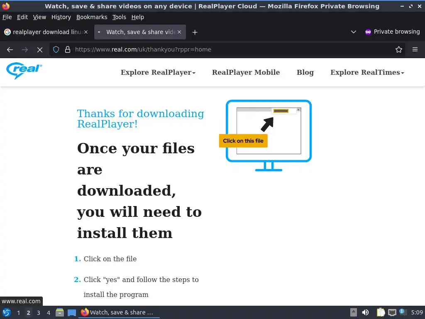
Task: Click Private browsing indicator
Action: pyautogui.click(x=393, y=32)
